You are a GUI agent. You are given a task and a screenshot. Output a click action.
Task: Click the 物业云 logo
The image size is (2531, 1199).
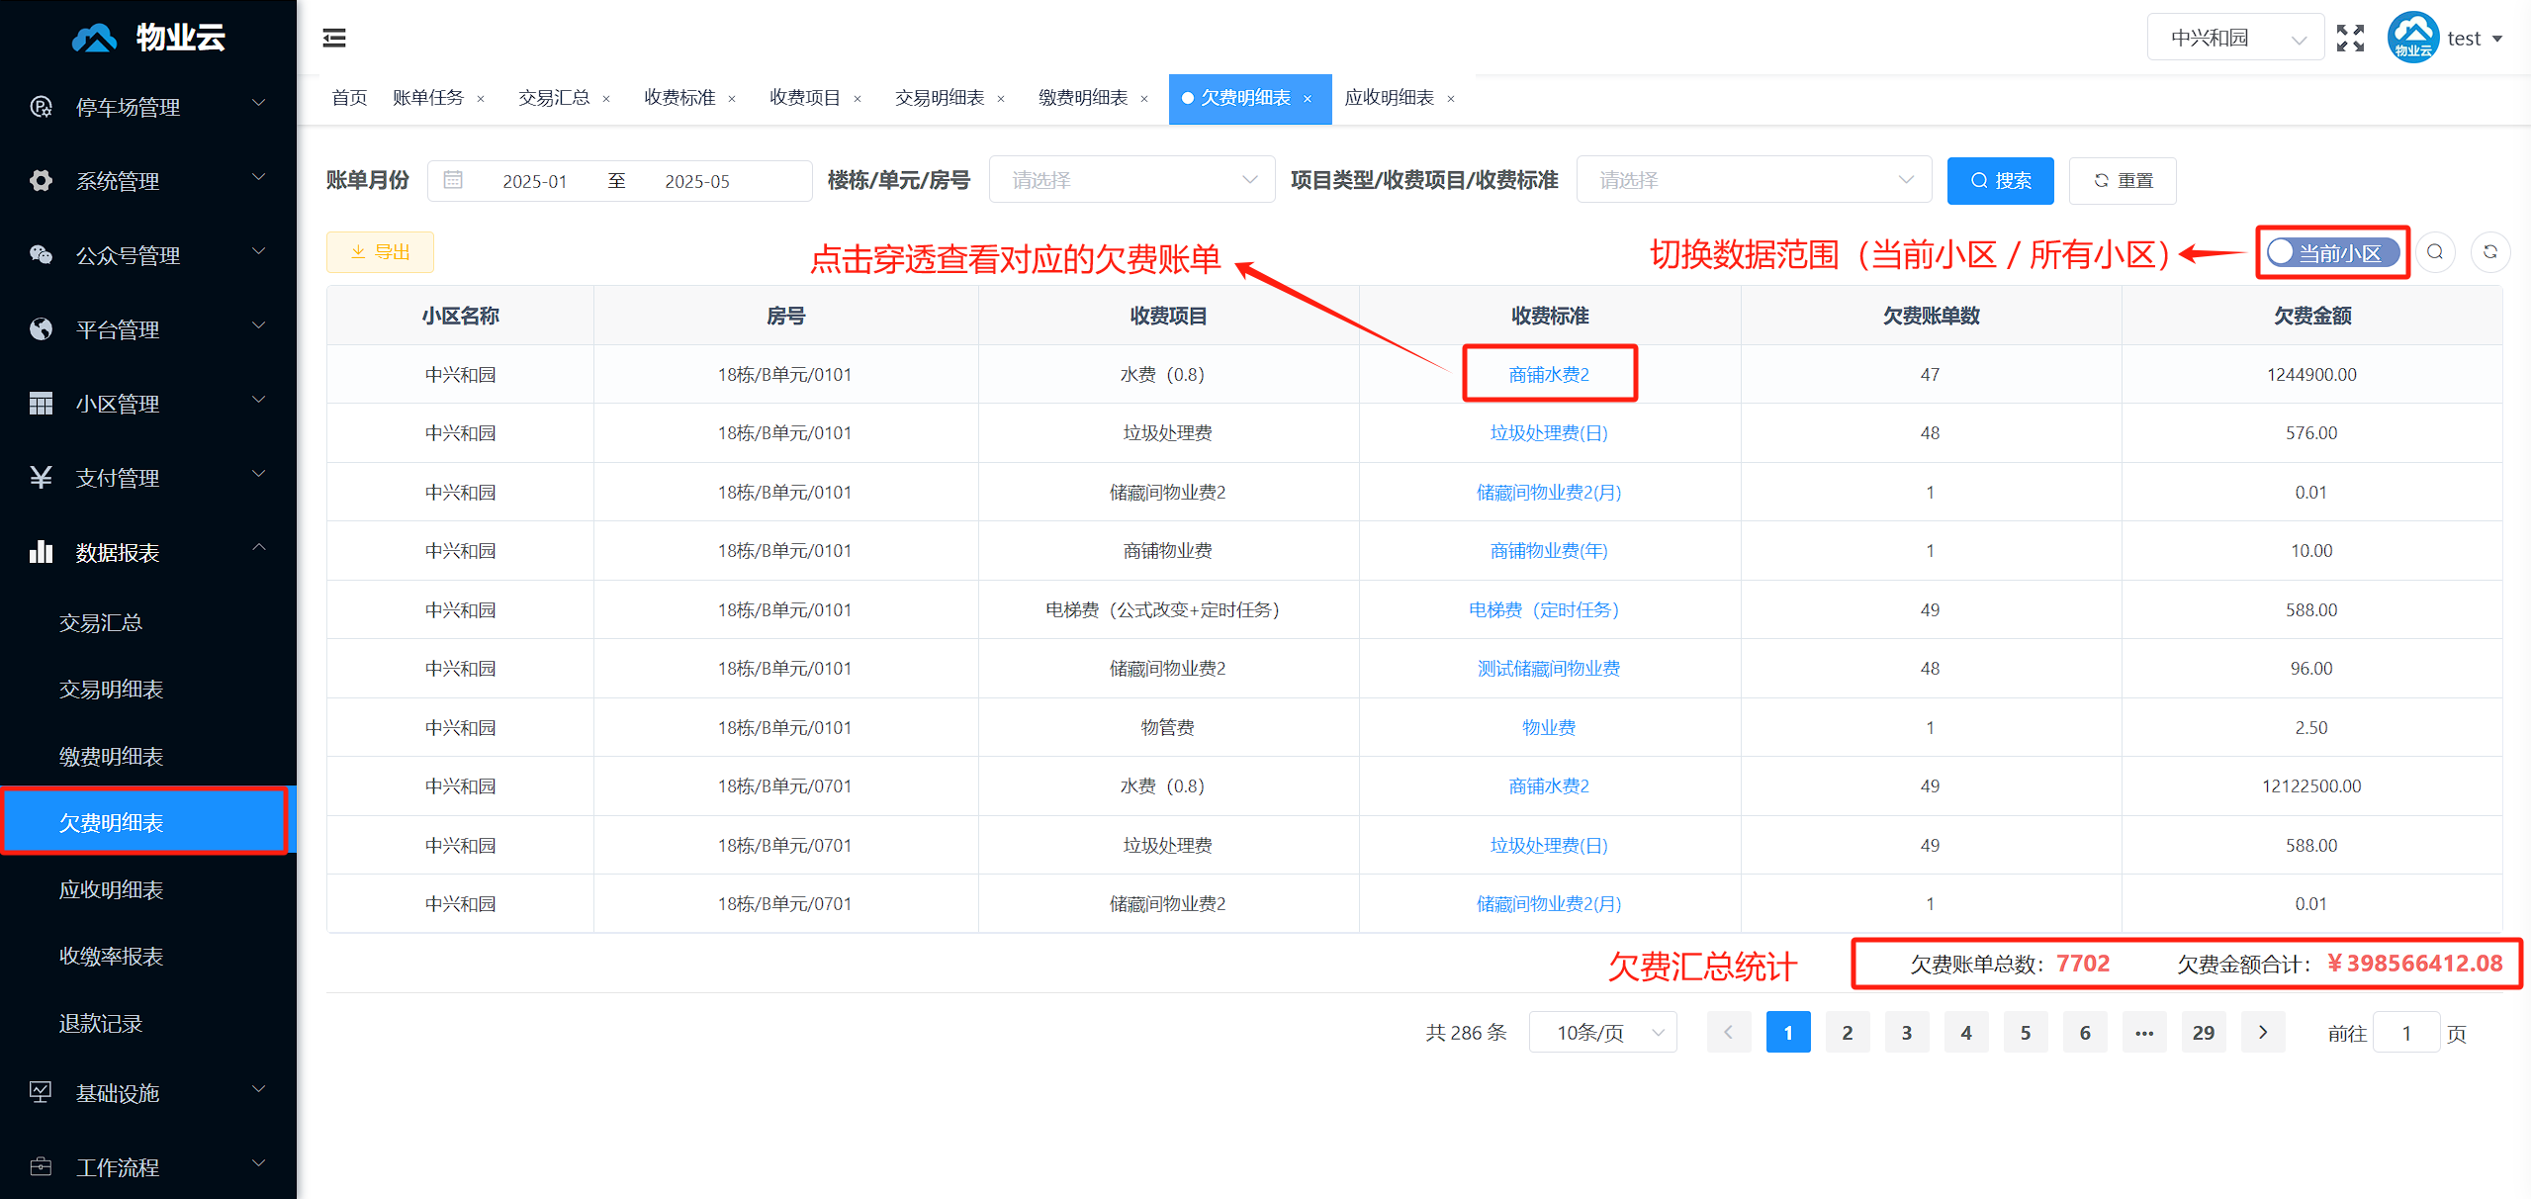148,38
